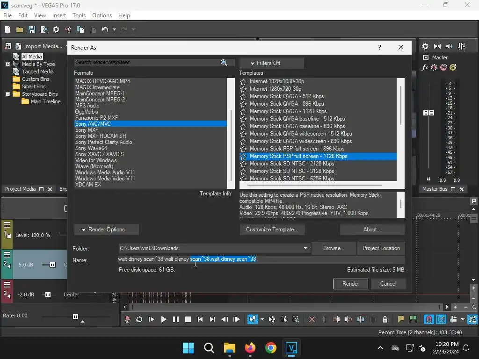479x359 pixels.
Task: Star Memory Stick QVGA baseline - 512 Kbps
Action: click(x=243, y=119)
